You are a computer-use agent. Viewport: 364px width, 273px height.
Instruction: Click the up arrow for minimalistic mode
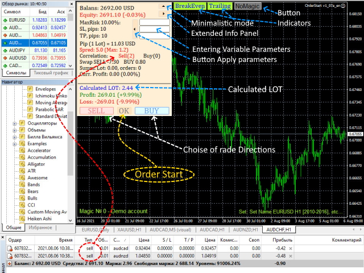click(x=163, y=6)
